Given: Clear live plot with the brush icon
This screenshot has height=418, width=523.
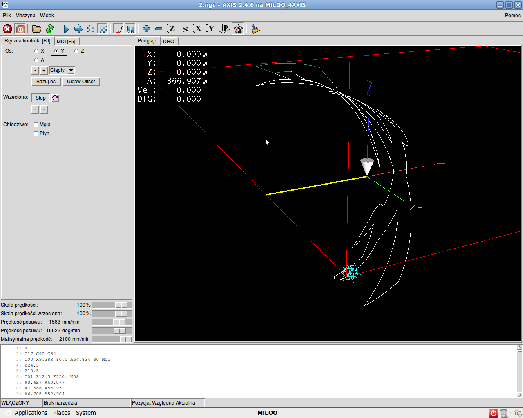Looking at the screenshot, I should pos(255,29).
